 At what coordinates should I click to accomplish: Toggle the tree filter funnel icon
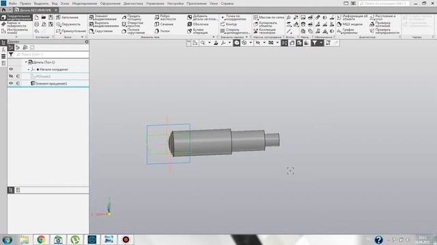point(11,54)
